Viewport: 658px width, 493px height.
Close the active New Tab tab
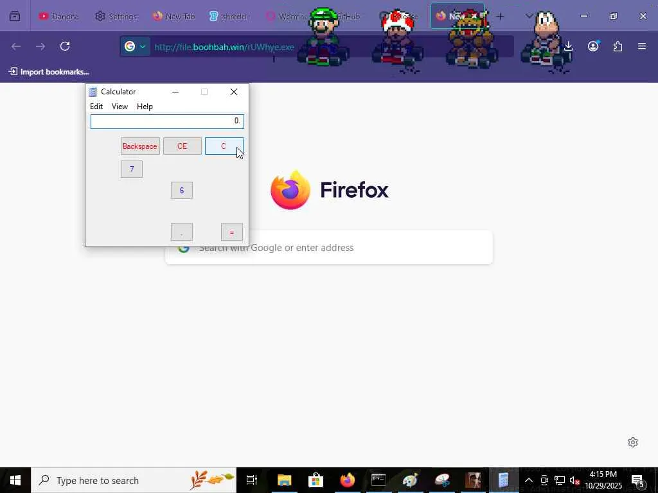point(474,16)
